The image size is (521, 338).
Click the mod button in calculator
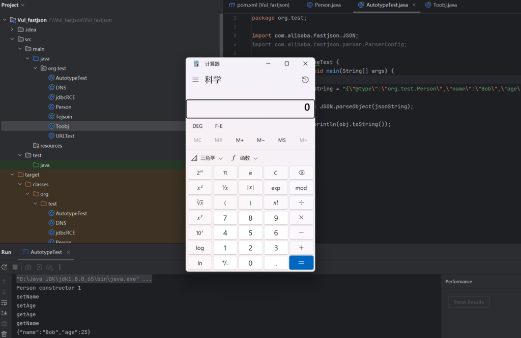(301, 188)
